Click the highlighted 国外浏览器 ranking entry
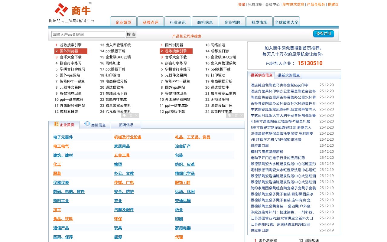This screenshot has width=387, height=242. click(x=71, y=51)
